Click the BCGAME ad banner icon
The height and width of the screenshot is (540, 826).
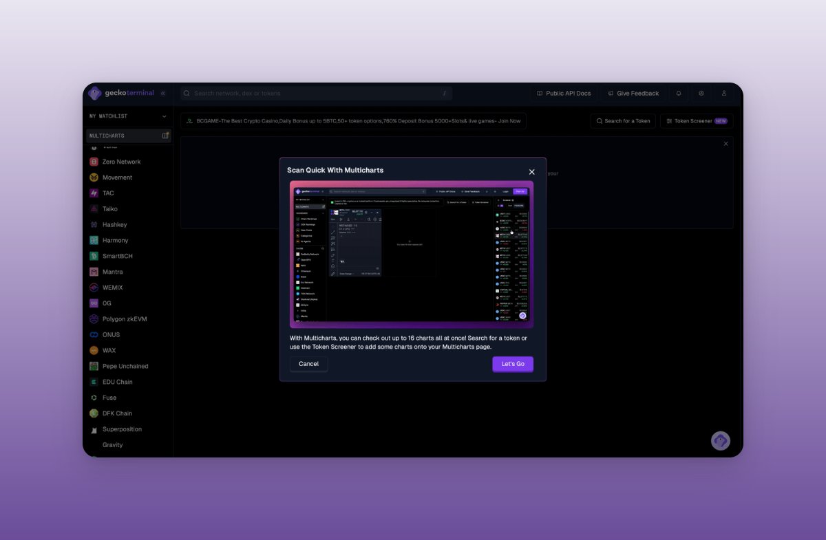pyautogui.click(x=189, y=121)
